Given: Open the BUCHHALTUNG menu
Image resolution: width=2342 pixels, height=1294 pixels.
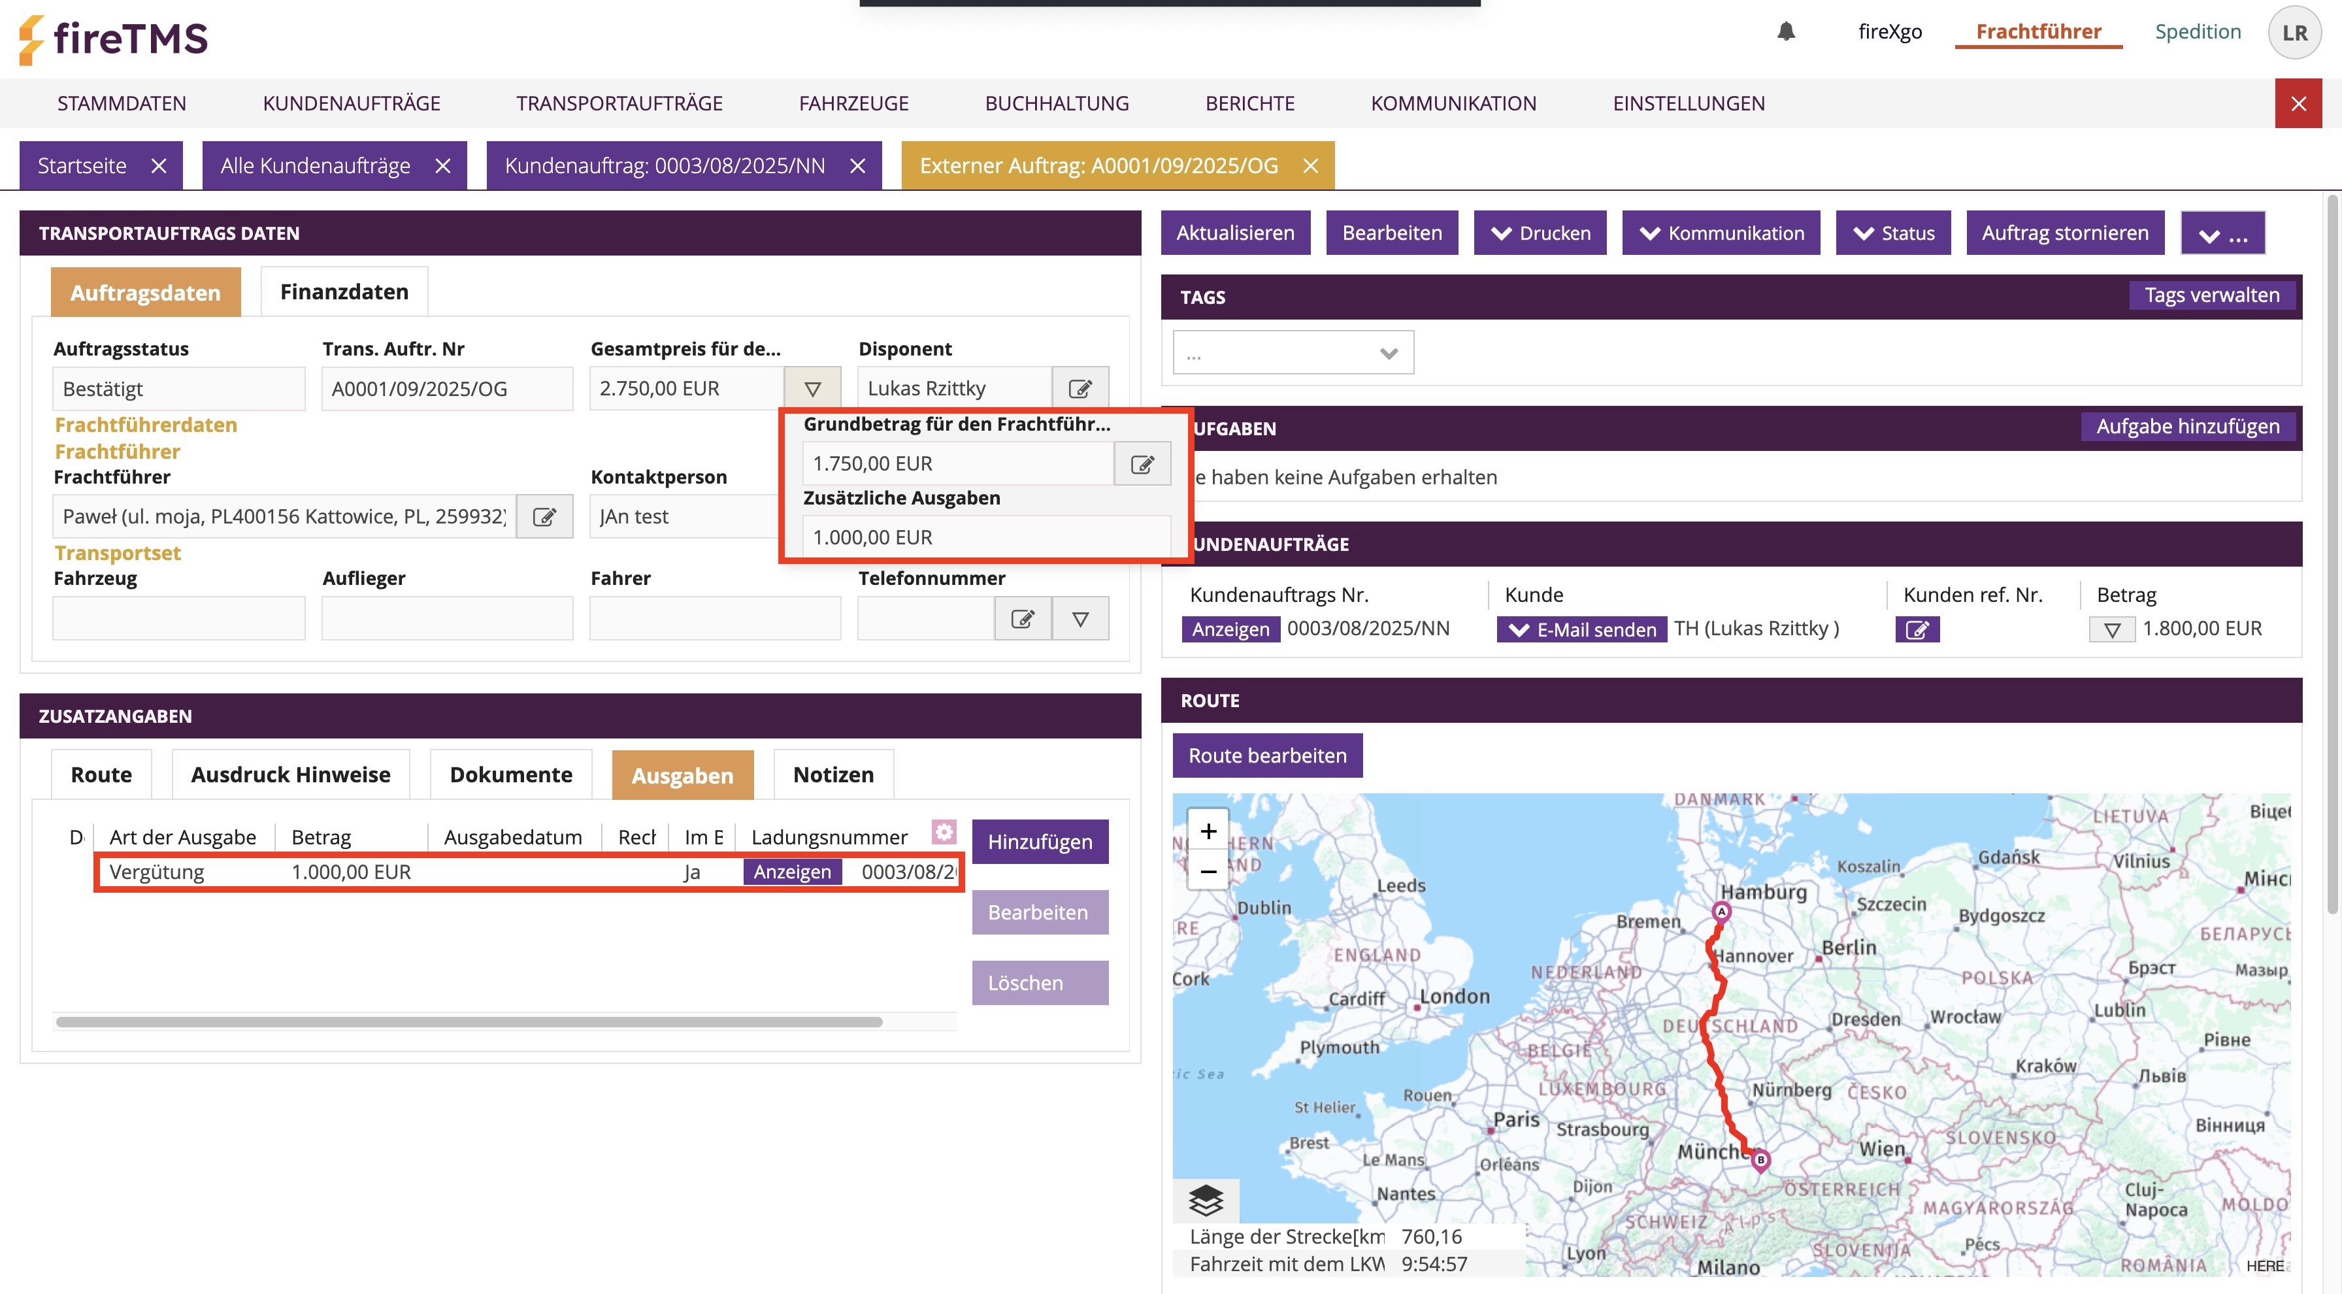Looking at the screenshot, I should click(1057, 104).
